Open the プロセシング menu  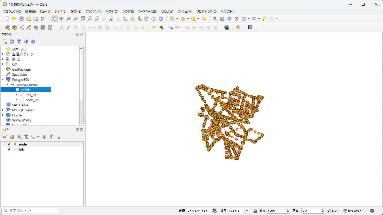tap(207, 12)
